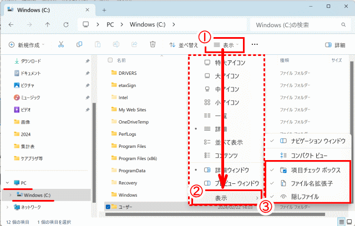Click the 詳細 details pane button
The width and height of the screenshot is (355, 226).
(335, 45)
